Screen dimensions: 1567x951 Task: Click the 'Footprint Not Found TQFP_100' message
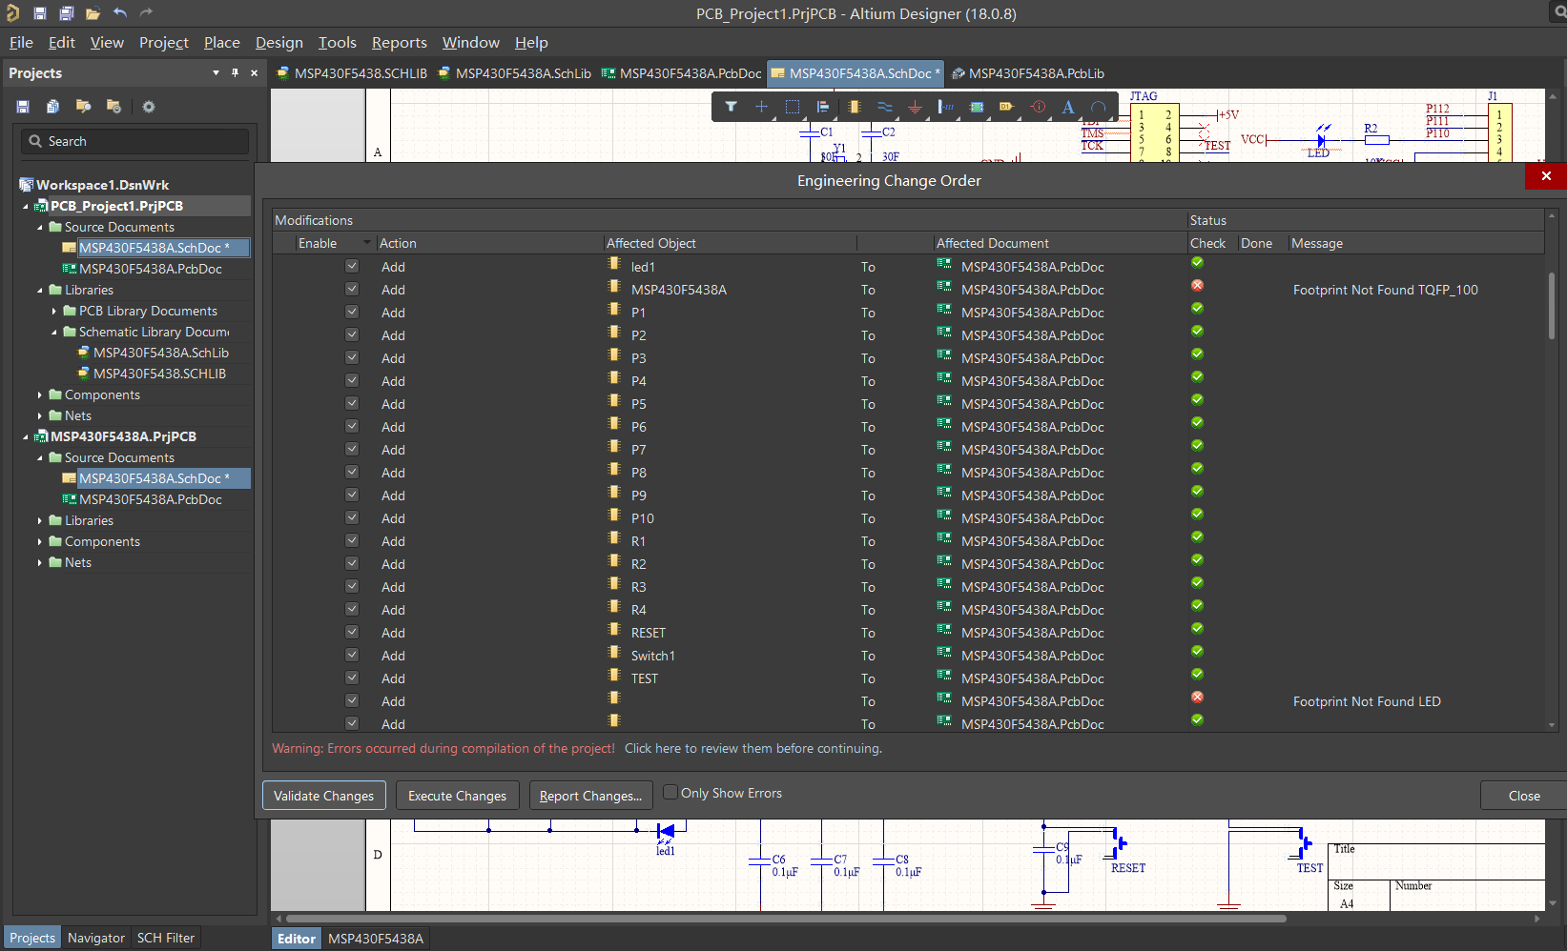pyautogui.click(x=1385, y=290)
